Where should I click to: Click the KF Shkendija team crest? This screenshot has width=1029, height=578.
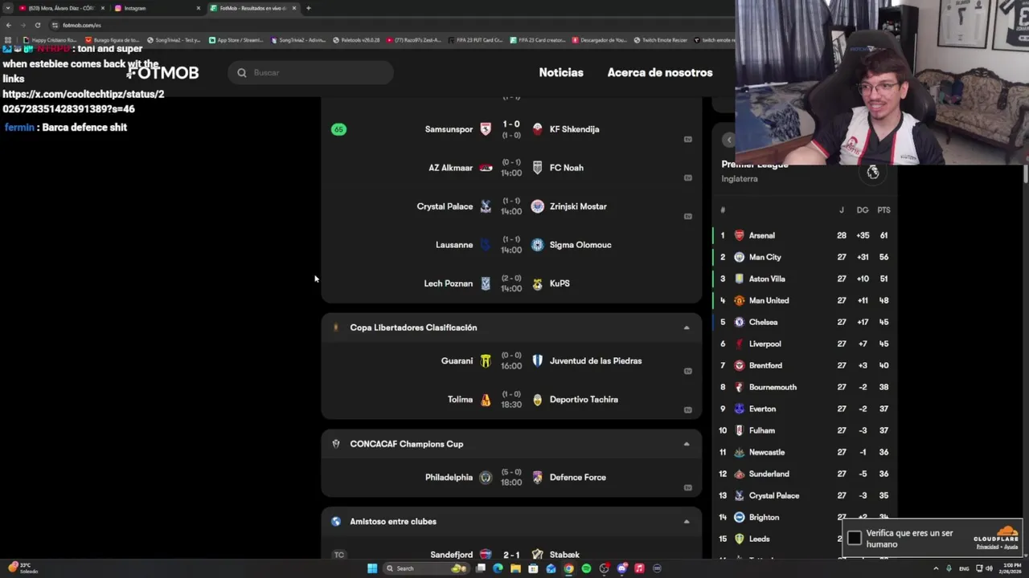point(538,129)
